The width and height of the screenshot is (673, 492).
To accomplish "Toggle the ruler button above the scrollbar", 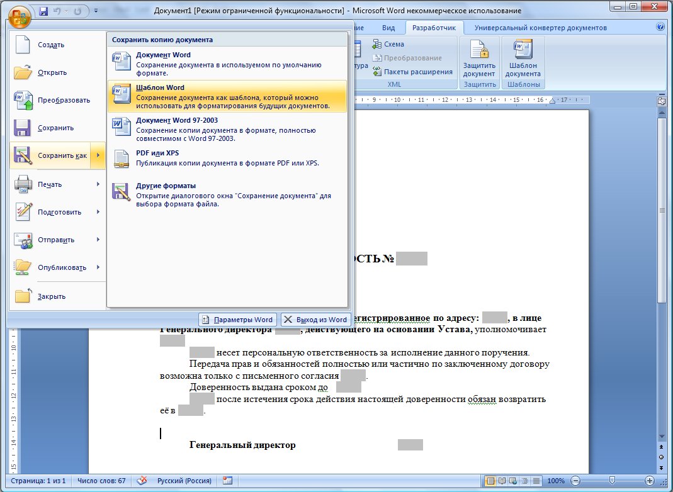I will click(662, 101).
